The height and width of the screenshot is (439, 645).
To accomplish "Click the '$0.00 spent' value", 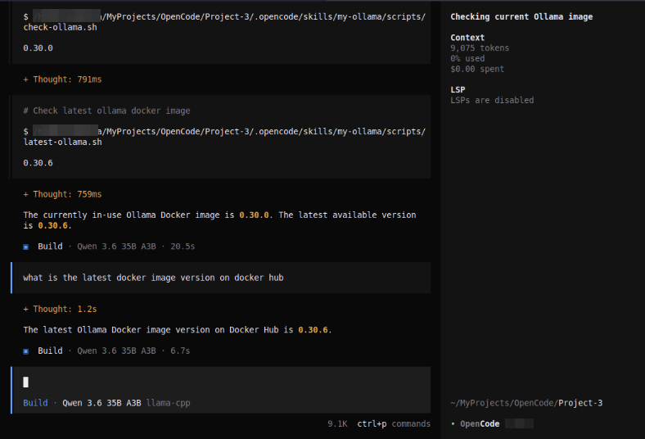I will [x=477, y=69].
